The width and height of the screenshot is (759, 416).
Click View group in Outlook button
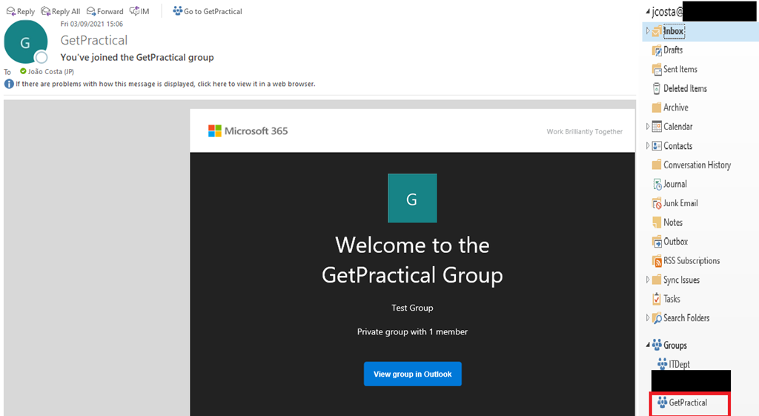point(412,374)
